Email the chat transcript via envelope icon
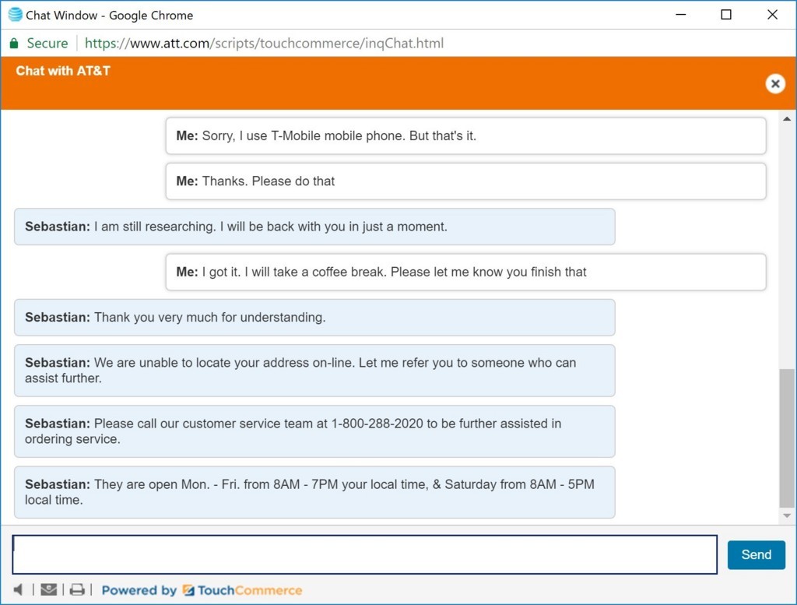This screenshot has height=605, width=797. (49, 589)
